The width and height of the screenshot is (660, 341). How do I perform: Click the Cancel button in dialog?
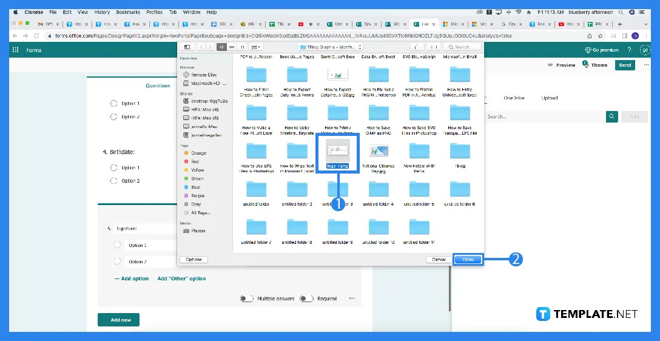(439, 259)
